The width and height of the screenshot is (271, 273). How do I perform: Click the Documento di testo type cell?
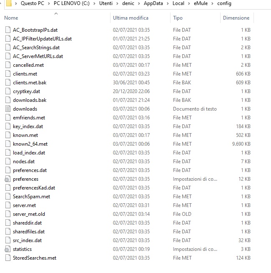(195, 109)
